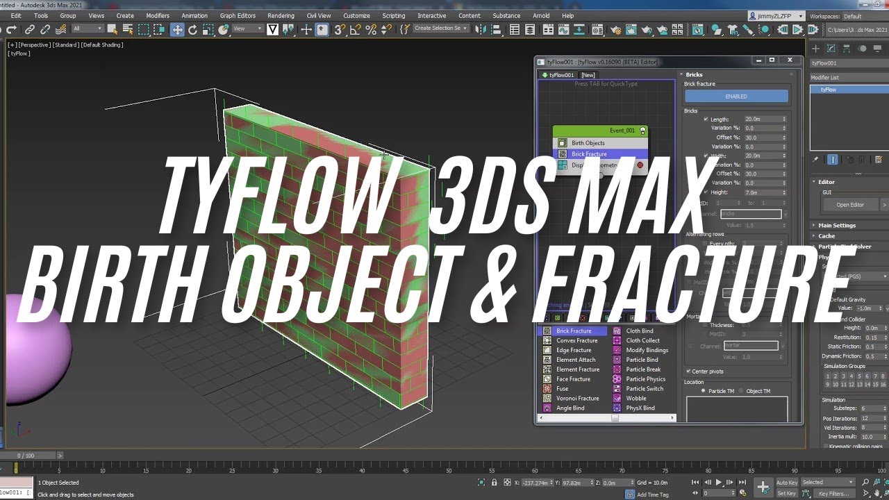This screenshot has height=500, width=889.
Task: Toggle the Angle Snap tool
Action: 355,29
